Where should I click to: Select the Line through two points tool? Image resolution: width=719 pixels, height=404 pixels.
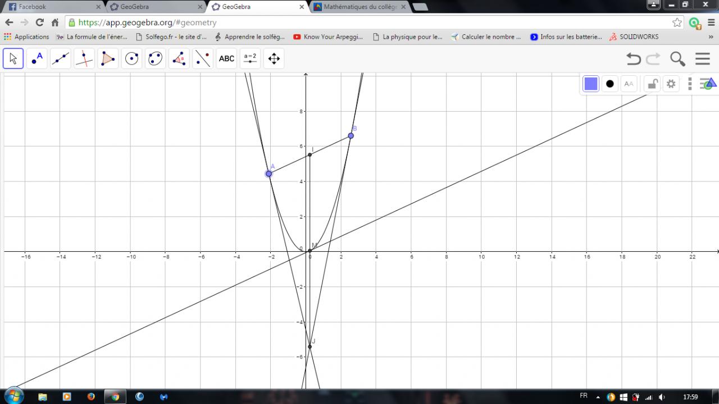coord(61,58)
